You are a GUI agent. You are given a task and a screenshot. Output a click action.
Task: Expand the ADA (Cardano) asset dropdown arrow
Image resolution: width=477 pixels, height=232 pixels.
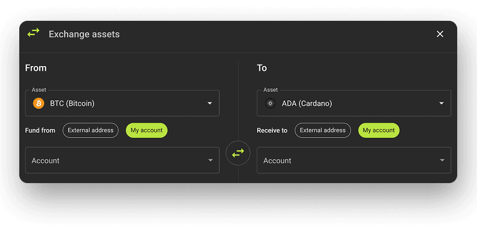(442, 104)
